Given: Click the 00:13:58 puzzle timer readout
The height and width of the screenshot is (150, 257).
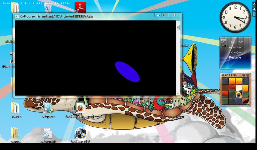Looking at the screenshot, I should click(230, 75).
